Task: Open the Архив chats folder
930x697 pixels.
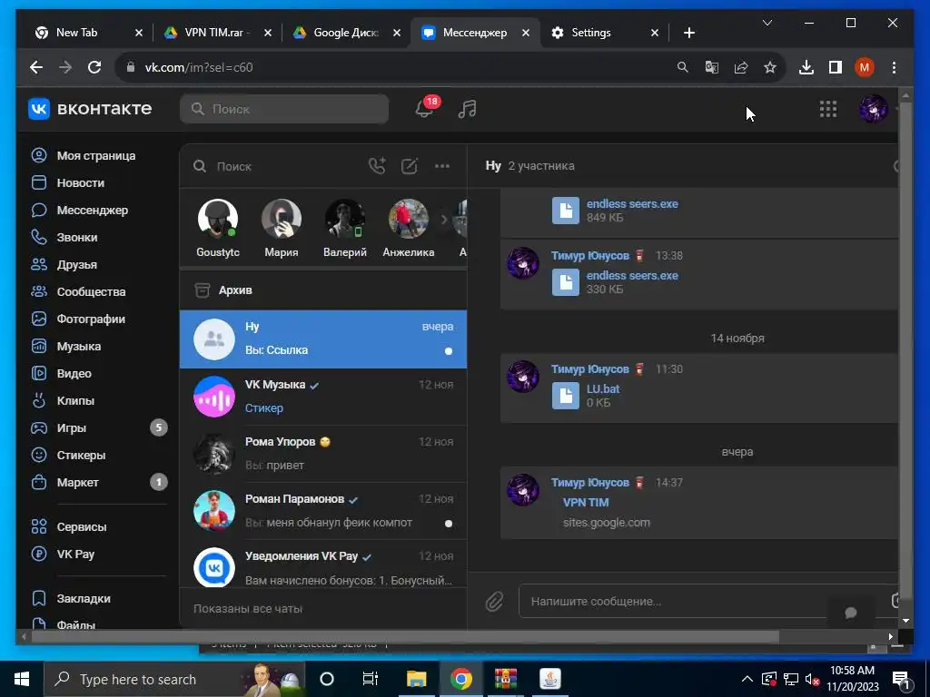Action: point(323,290)
